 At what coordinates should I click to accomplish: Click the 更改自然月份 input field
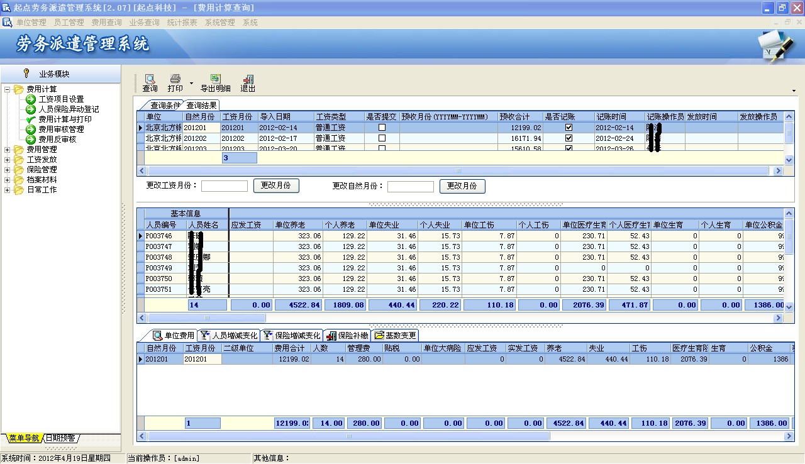point(410,187)
